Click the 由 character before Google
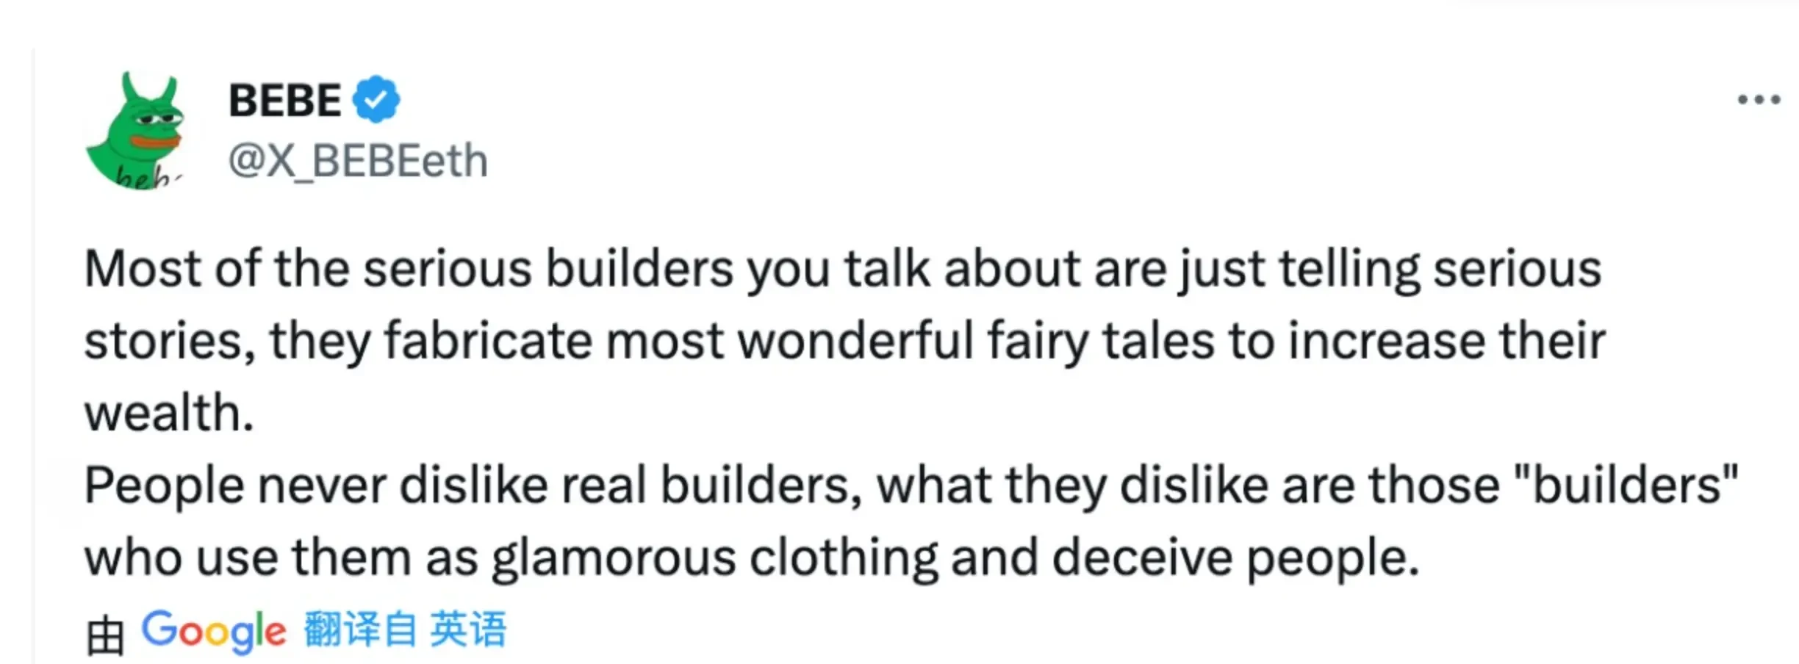Image resolution: width=1799 pixels, height=664 pixels. pos(104,635)
